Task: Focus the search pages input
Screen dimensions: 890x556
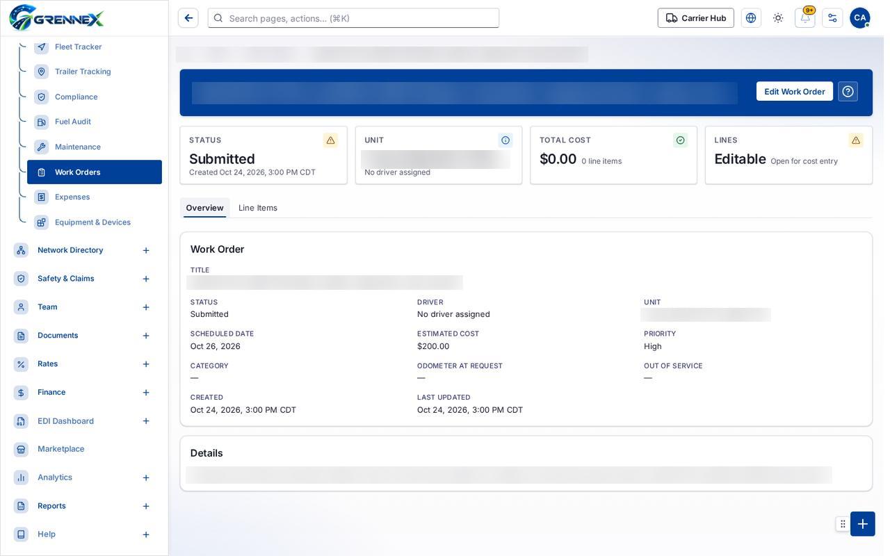Action: 353,18
